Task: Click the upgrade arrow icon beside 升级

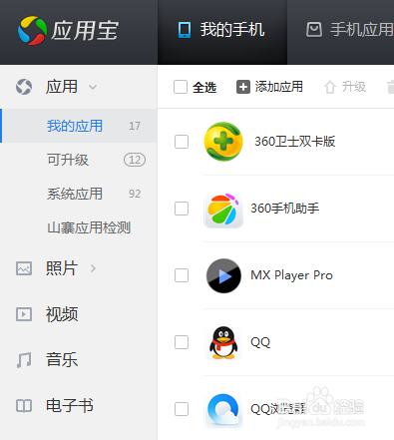Action: pos(330,87)
